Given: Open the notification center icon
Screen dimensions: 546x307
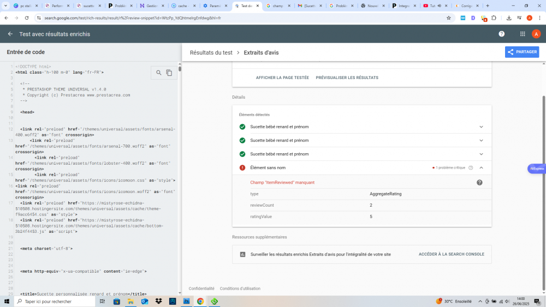Looking at the screenshot, I should (537, 302).
